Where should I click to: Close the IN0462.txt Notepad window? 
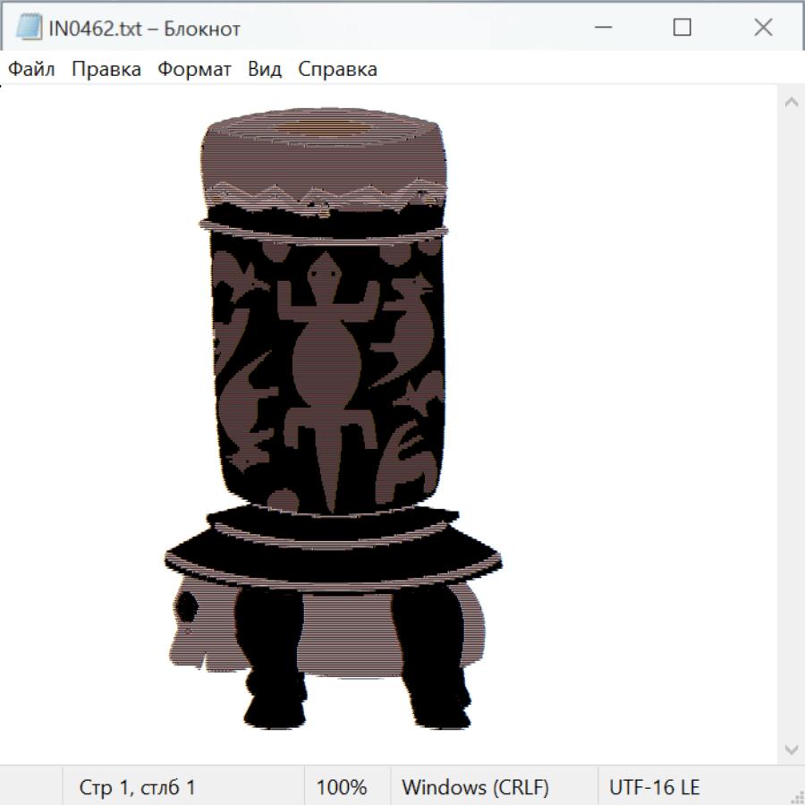click(763, 28)
